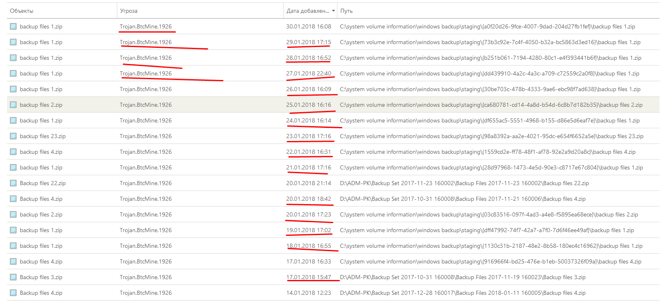Select the path with Backup Files 2017-11-21 160006
The height and width of the screenshot is (301, 667).
point(463,199)
